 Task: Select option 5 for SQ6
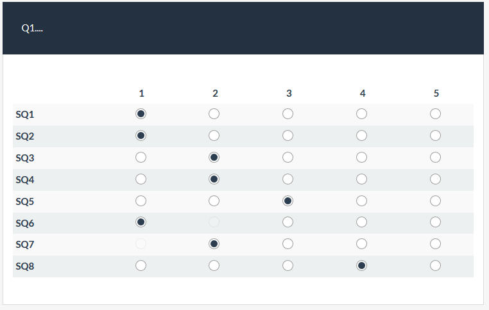436,222
